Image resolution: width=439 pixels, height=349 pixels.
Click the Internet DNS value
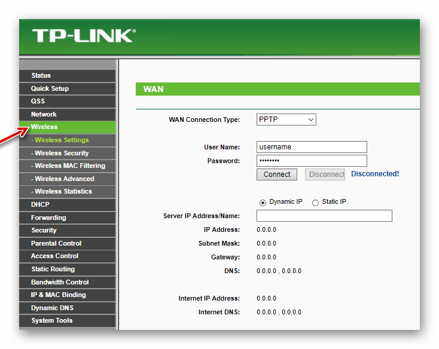click(279, 313)
